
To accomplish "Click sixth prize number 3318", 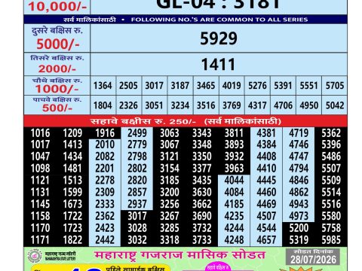I will coord(170,240).
